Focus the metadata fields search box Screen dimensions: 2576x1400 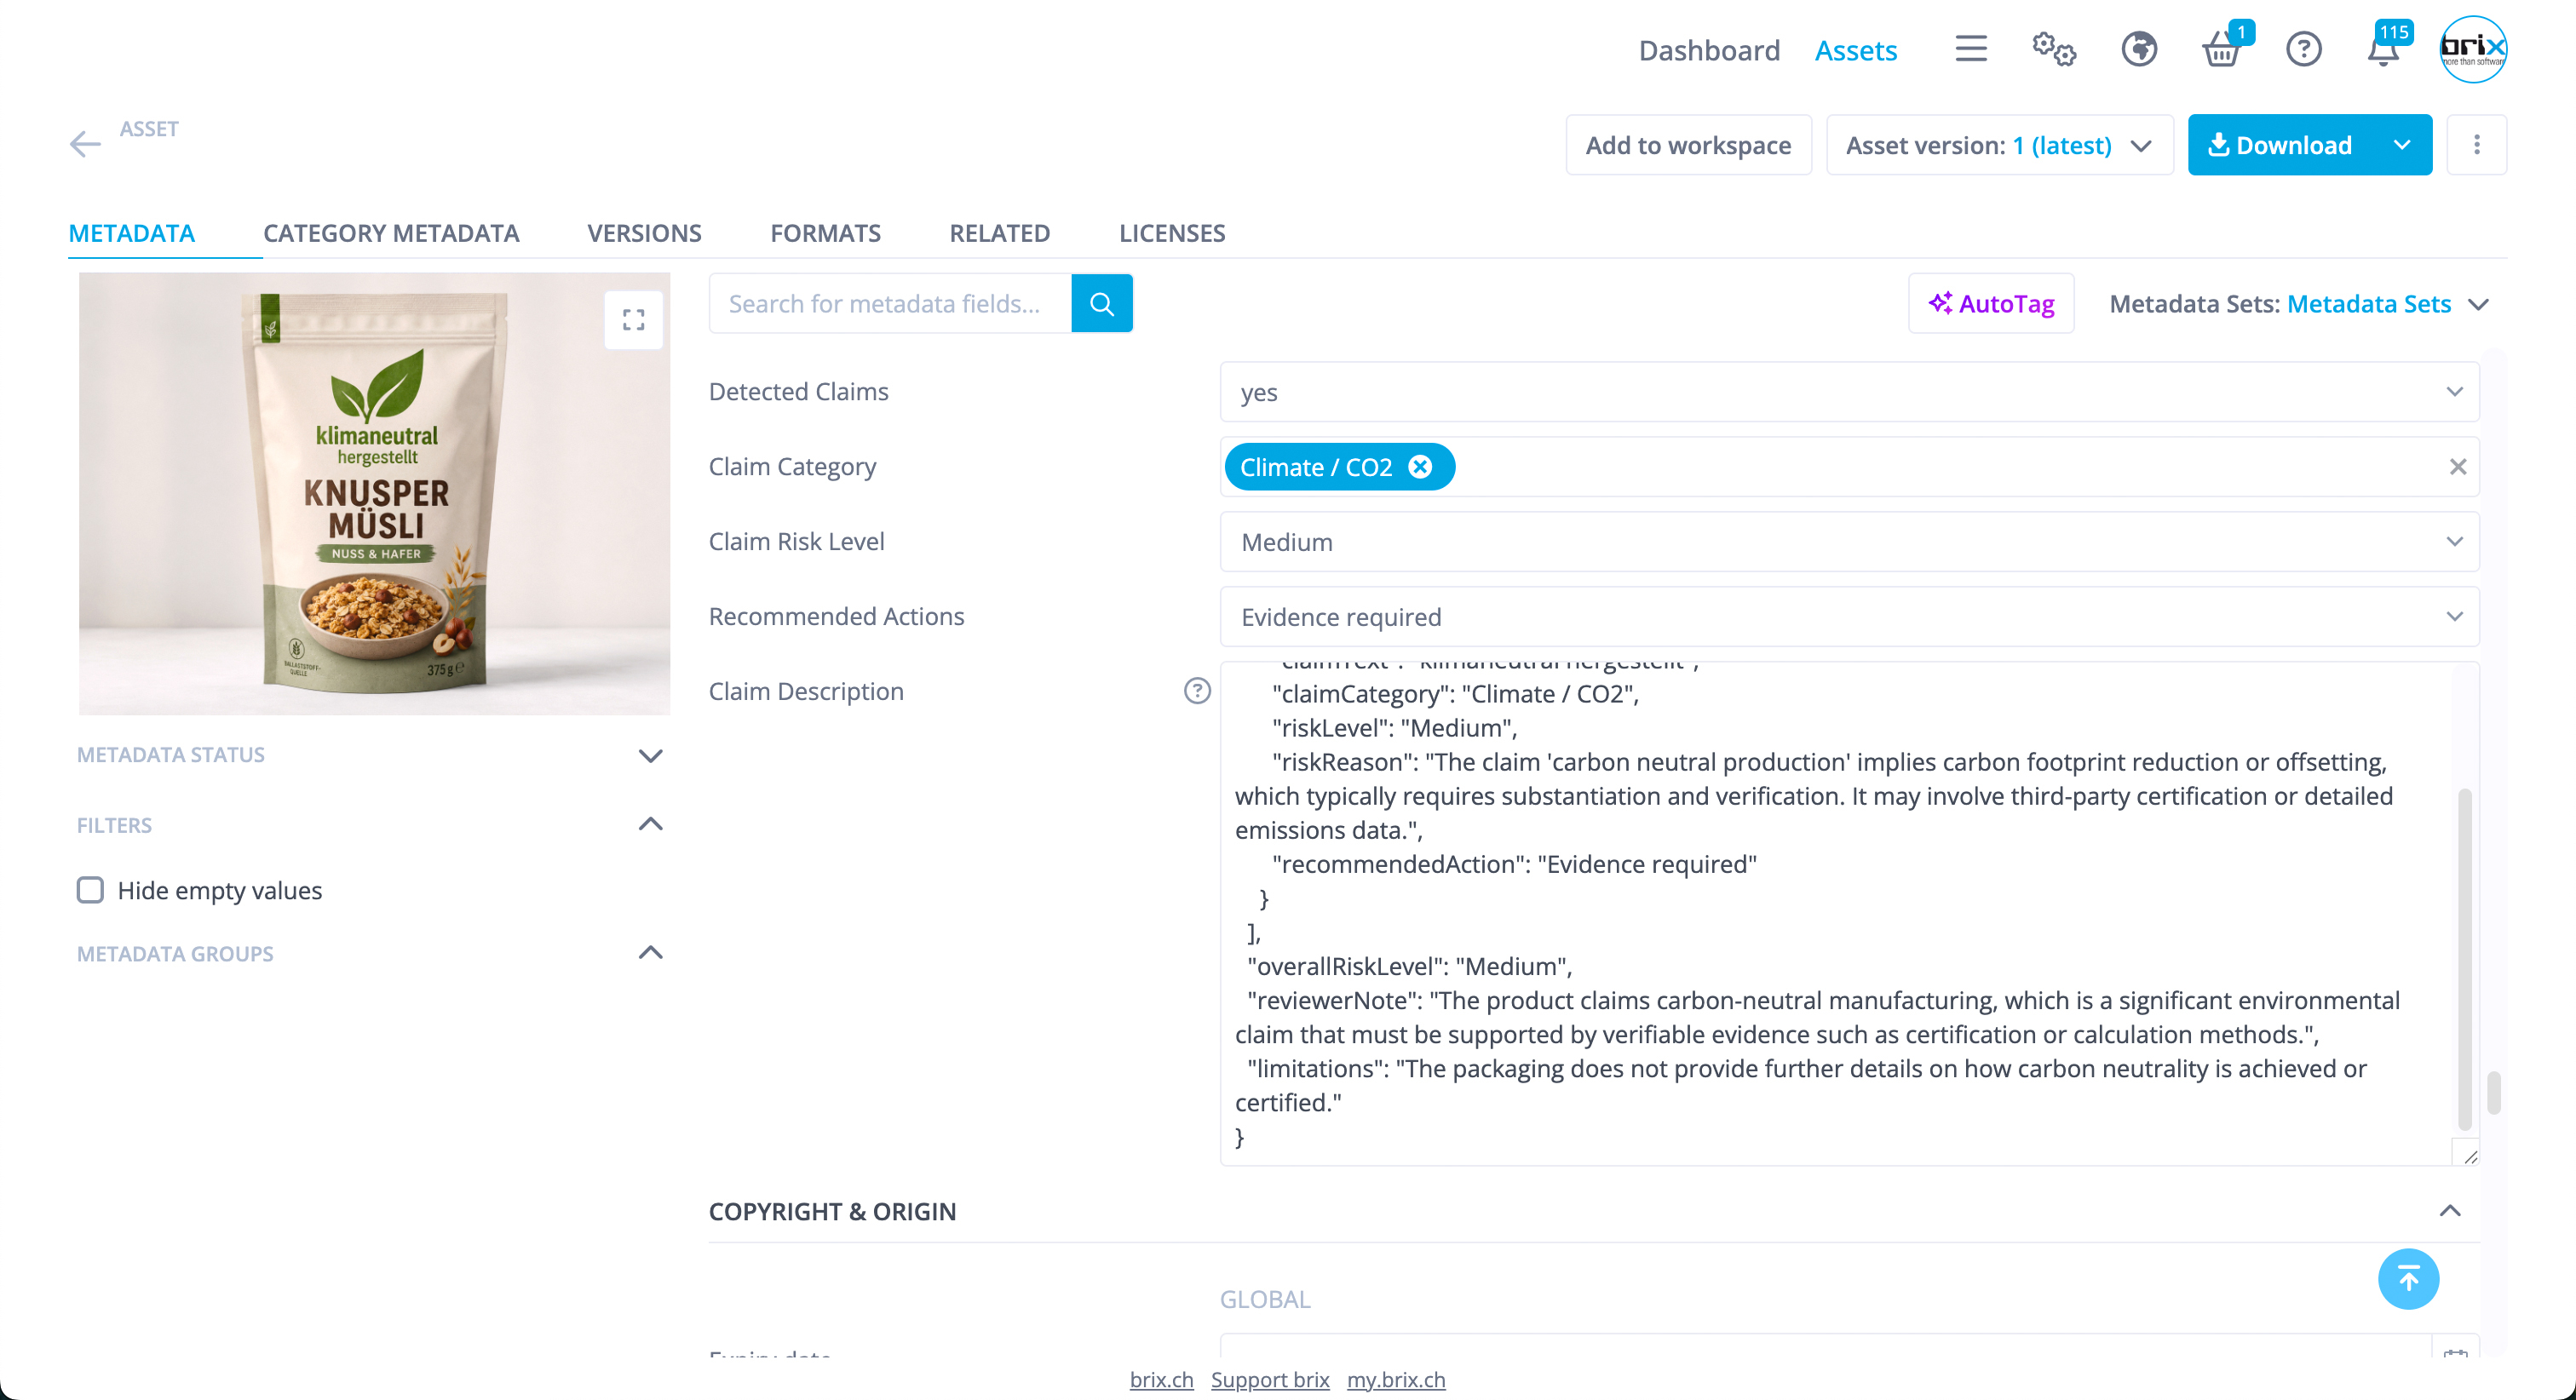pos(890,303)
